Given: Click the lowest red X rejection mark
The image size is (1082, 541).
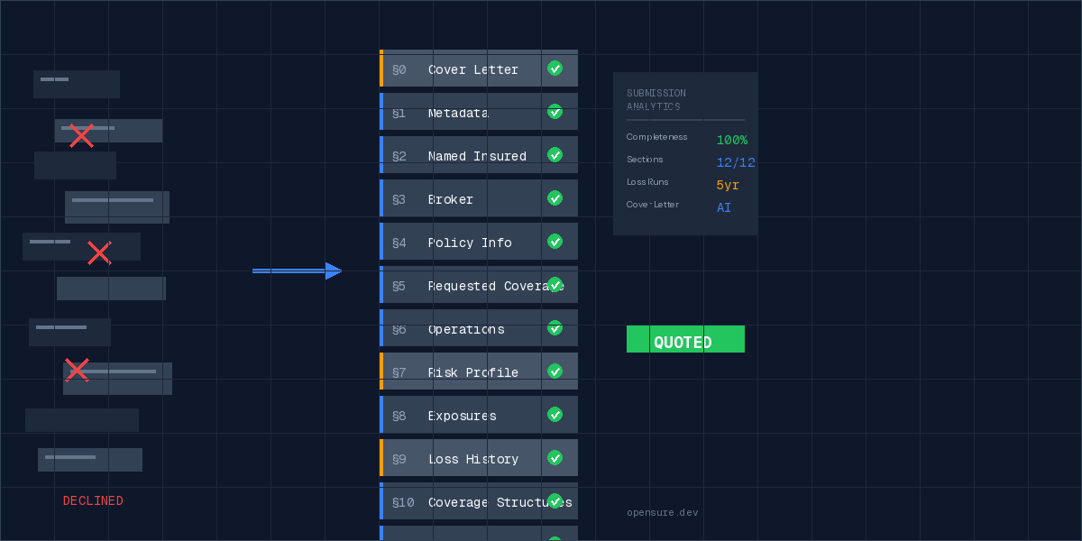Looking at the screenshot, I should (78, 370).
